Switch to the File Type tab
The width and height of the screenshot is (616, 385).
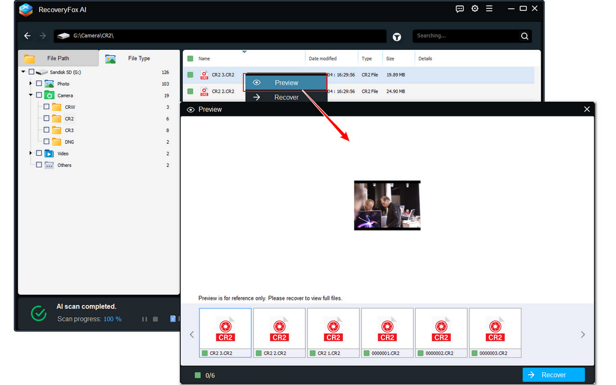139,59
